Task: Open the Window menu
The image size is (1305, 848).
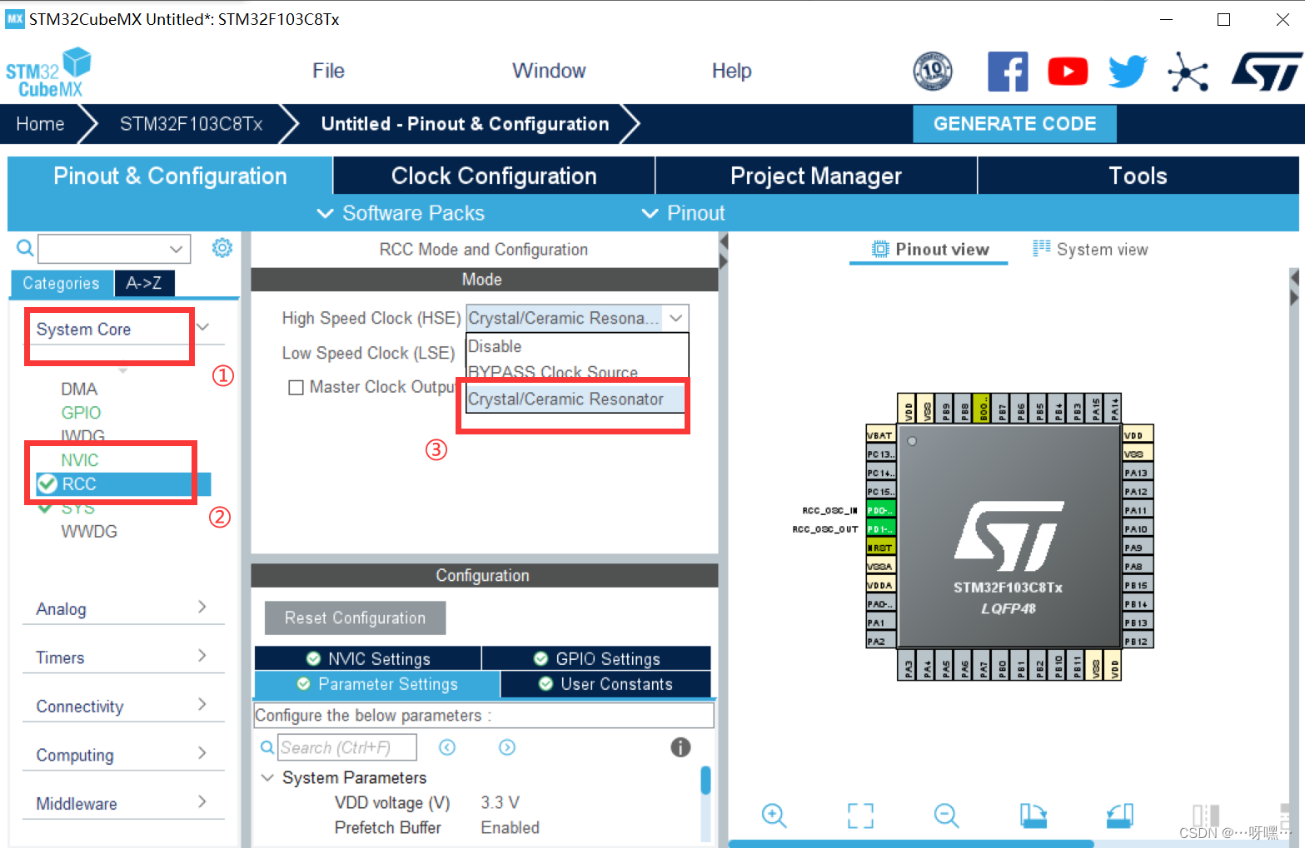Action: pyautogui.click(x=548, y=71)
